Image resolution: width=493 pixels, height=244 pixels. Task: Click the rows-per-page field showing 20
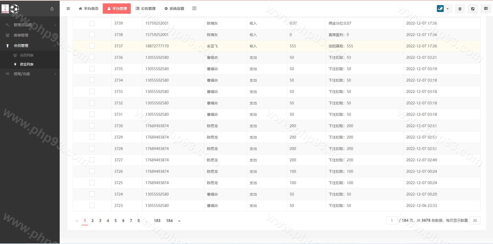tap(475, 221)
